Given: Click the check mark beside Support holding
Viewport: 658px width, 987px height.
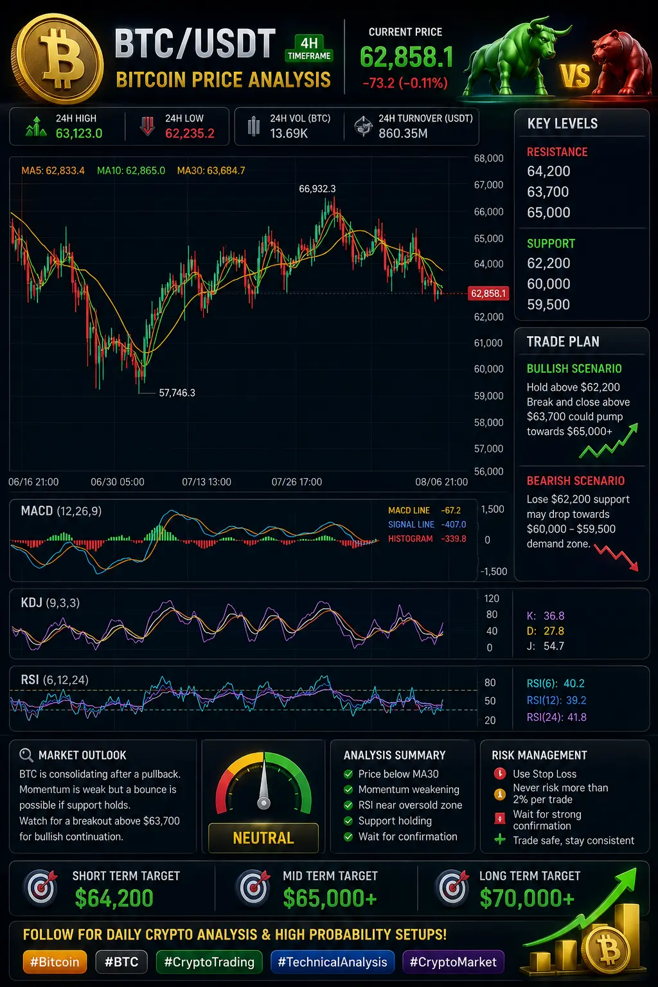Looking at the screenshot, I should [348, 821].
